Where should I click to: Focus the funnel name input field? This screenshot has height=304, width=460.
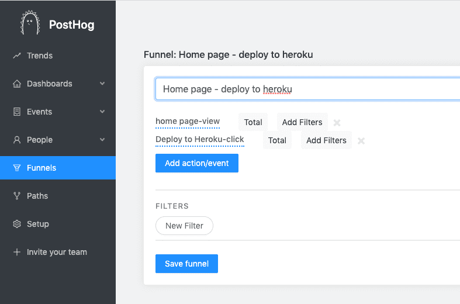point(307,89)
